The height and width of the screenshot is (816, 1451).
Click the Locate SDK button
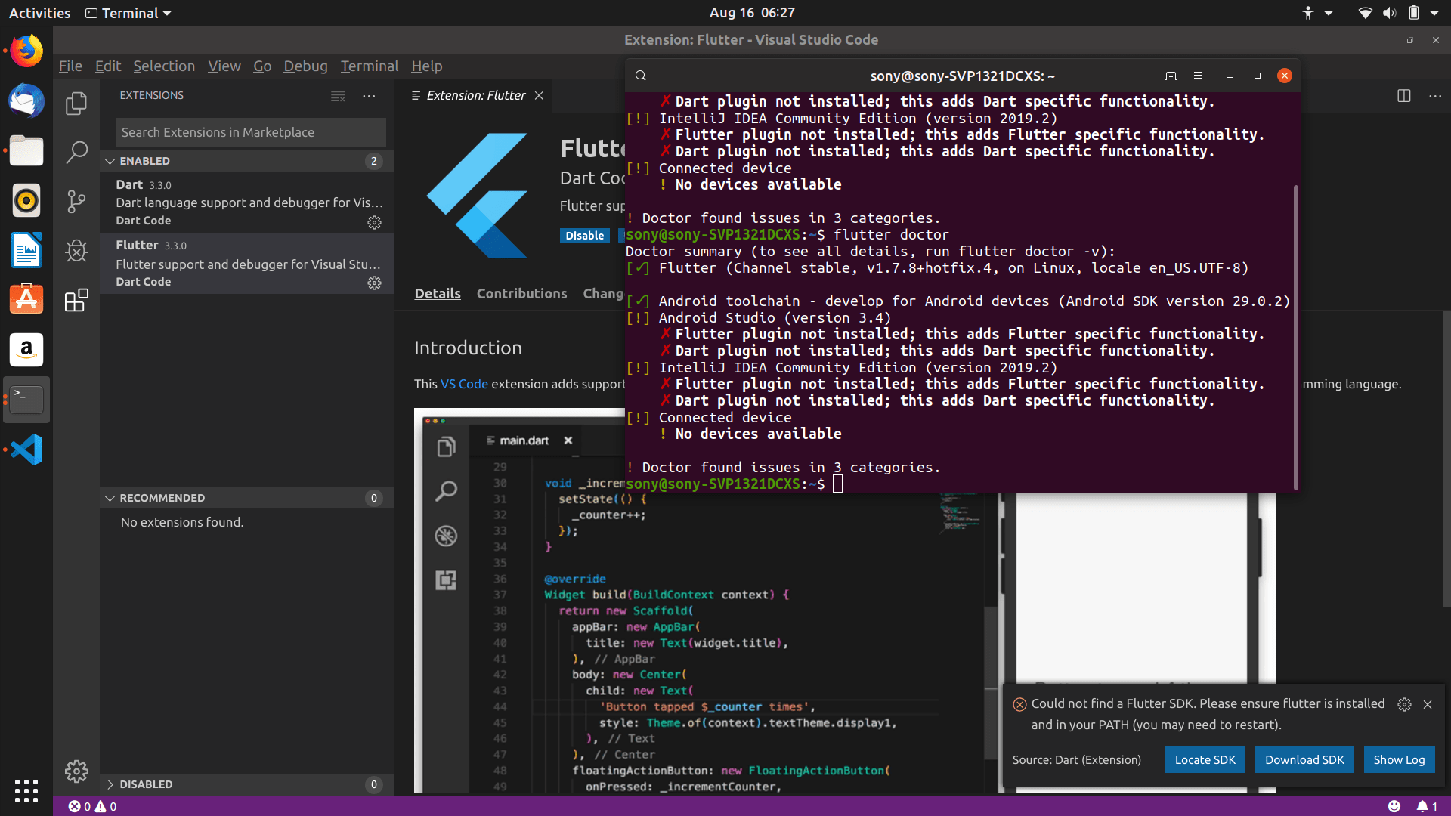coord(1205,759)
